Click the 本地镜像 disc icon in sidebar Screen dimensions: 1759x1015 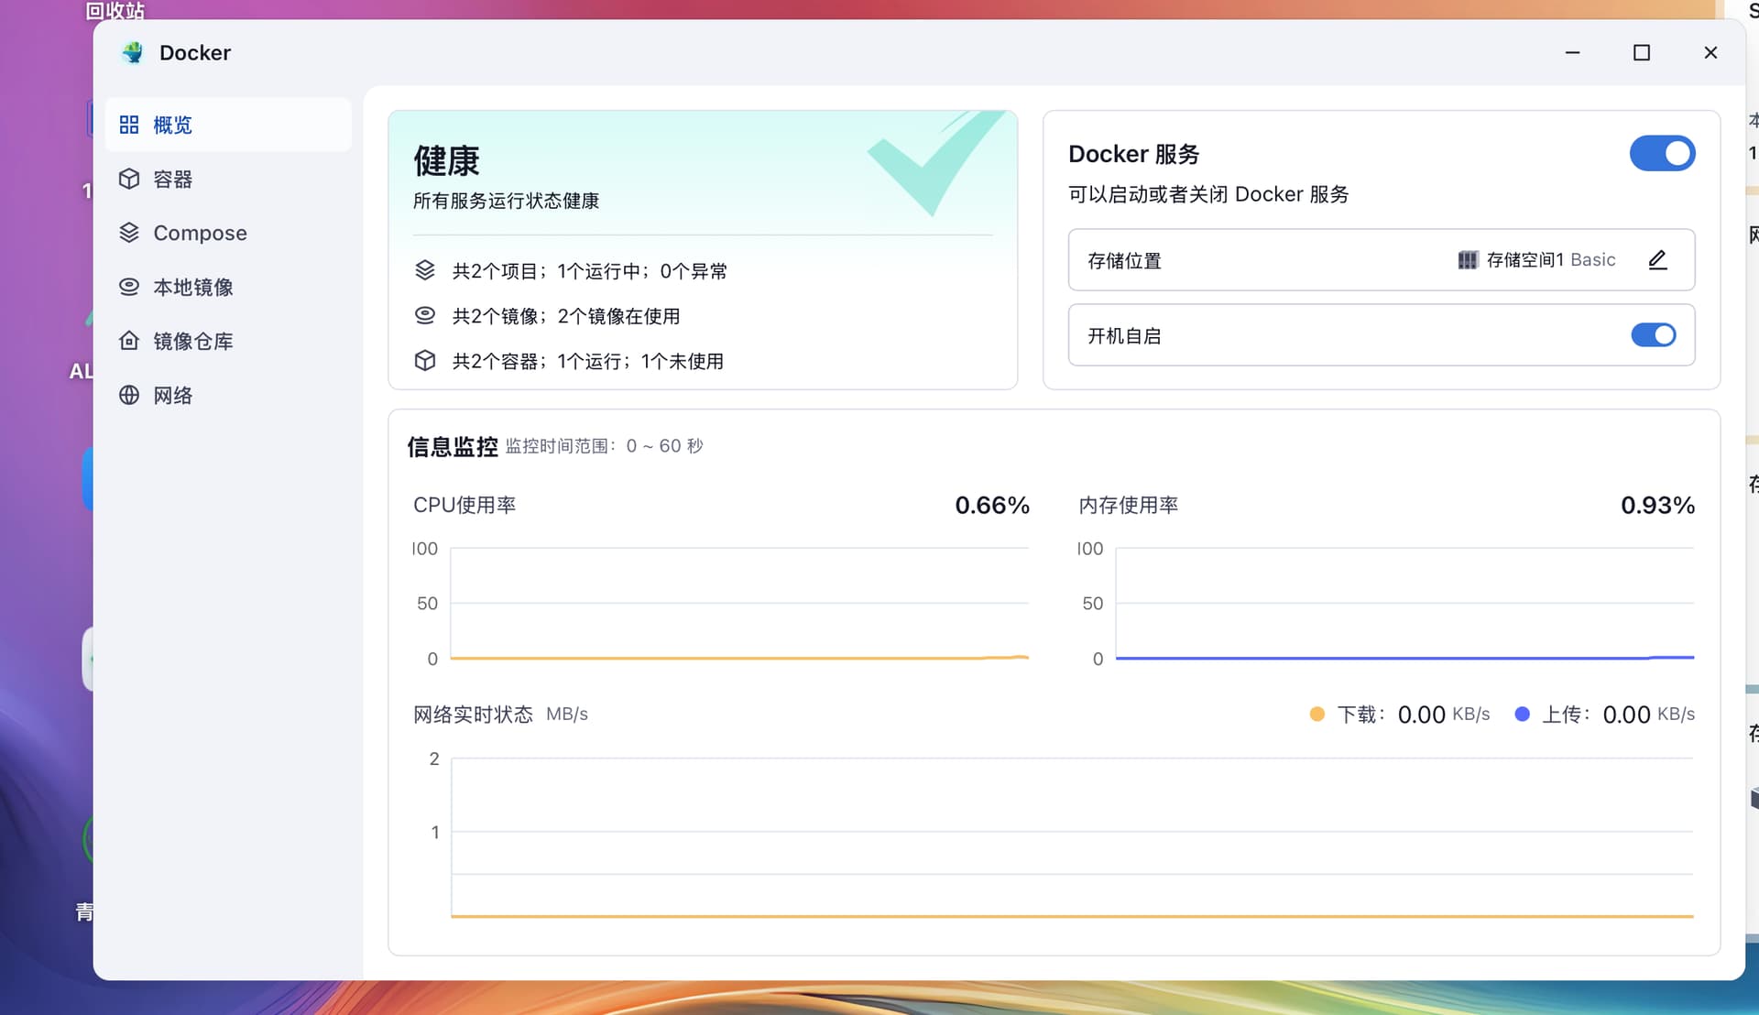pos(129,287)
